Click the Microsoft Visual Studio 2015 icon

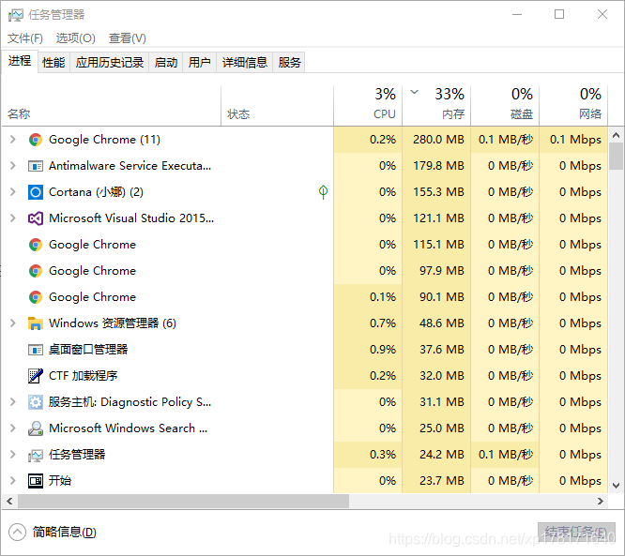pyautogui.click(x=36, y=218)
